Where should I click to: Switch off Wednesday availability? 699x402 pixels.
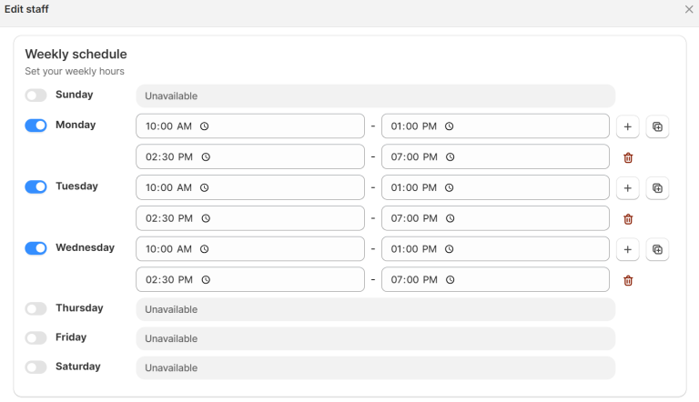pyautogui.click(x=35, y=248)
